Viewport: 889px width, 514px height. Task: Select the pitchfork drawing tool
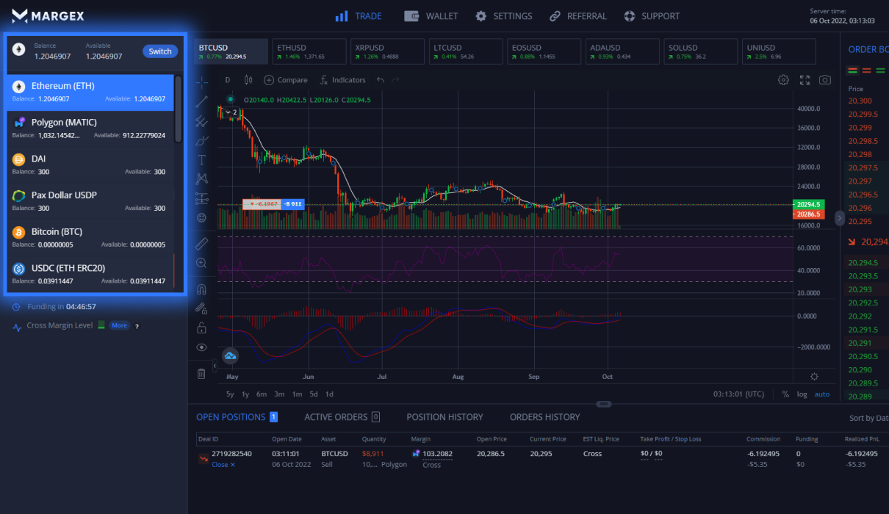point(201,121)
